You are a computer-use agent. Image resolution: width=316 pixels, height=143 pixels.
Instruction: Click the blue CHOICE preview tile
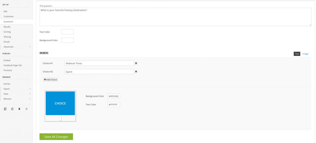[x=60, y=103]
